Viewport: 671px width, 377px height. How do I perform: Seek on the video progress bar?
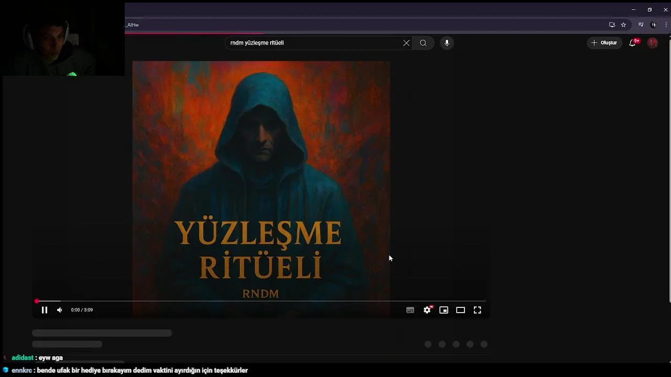pyautogui.click(x=261, y=301)
